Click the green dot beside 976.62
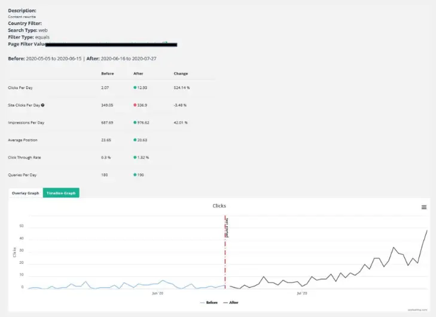436x317 pixels. pyautogui.click(x=135, y=123)
